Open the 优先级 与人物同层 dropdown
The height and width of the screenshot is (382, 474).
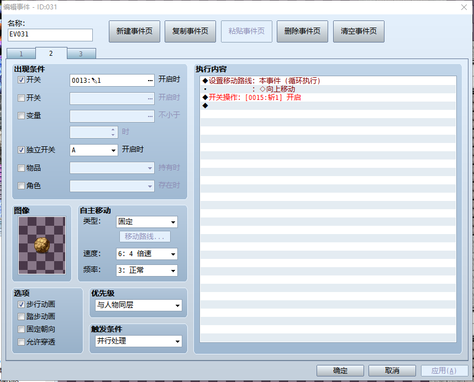(139, 305)
